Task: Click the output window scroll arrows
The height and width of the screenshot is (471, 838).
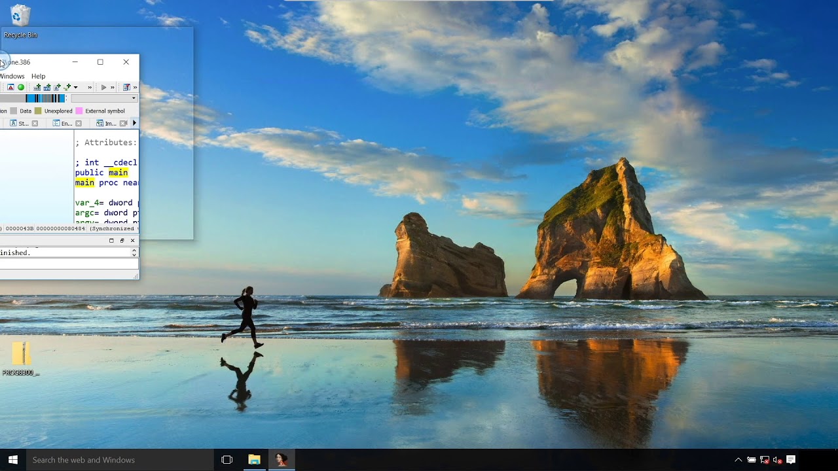Action: point(134,252)
